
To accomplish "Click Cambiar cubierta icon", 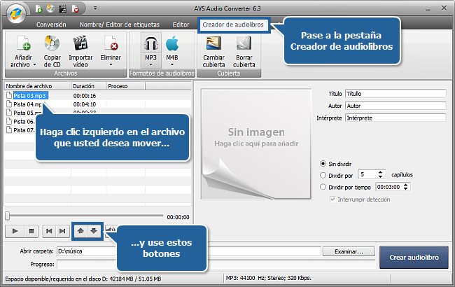I will 213,44.
